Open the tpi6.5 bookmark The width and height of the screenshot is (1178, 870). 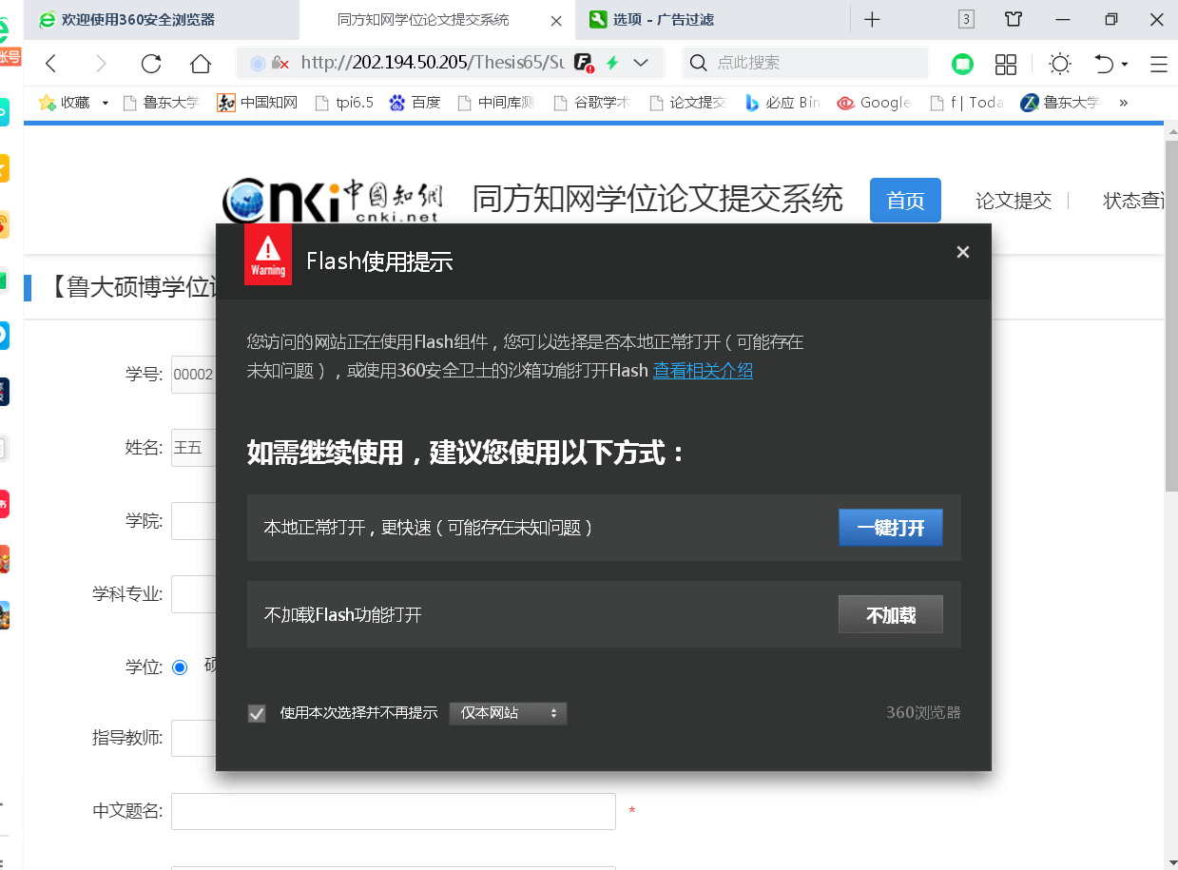coord(342,103)
